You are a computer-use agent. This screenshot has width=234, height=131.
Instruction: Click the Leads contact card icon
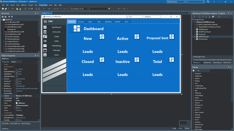coord(45,36)
